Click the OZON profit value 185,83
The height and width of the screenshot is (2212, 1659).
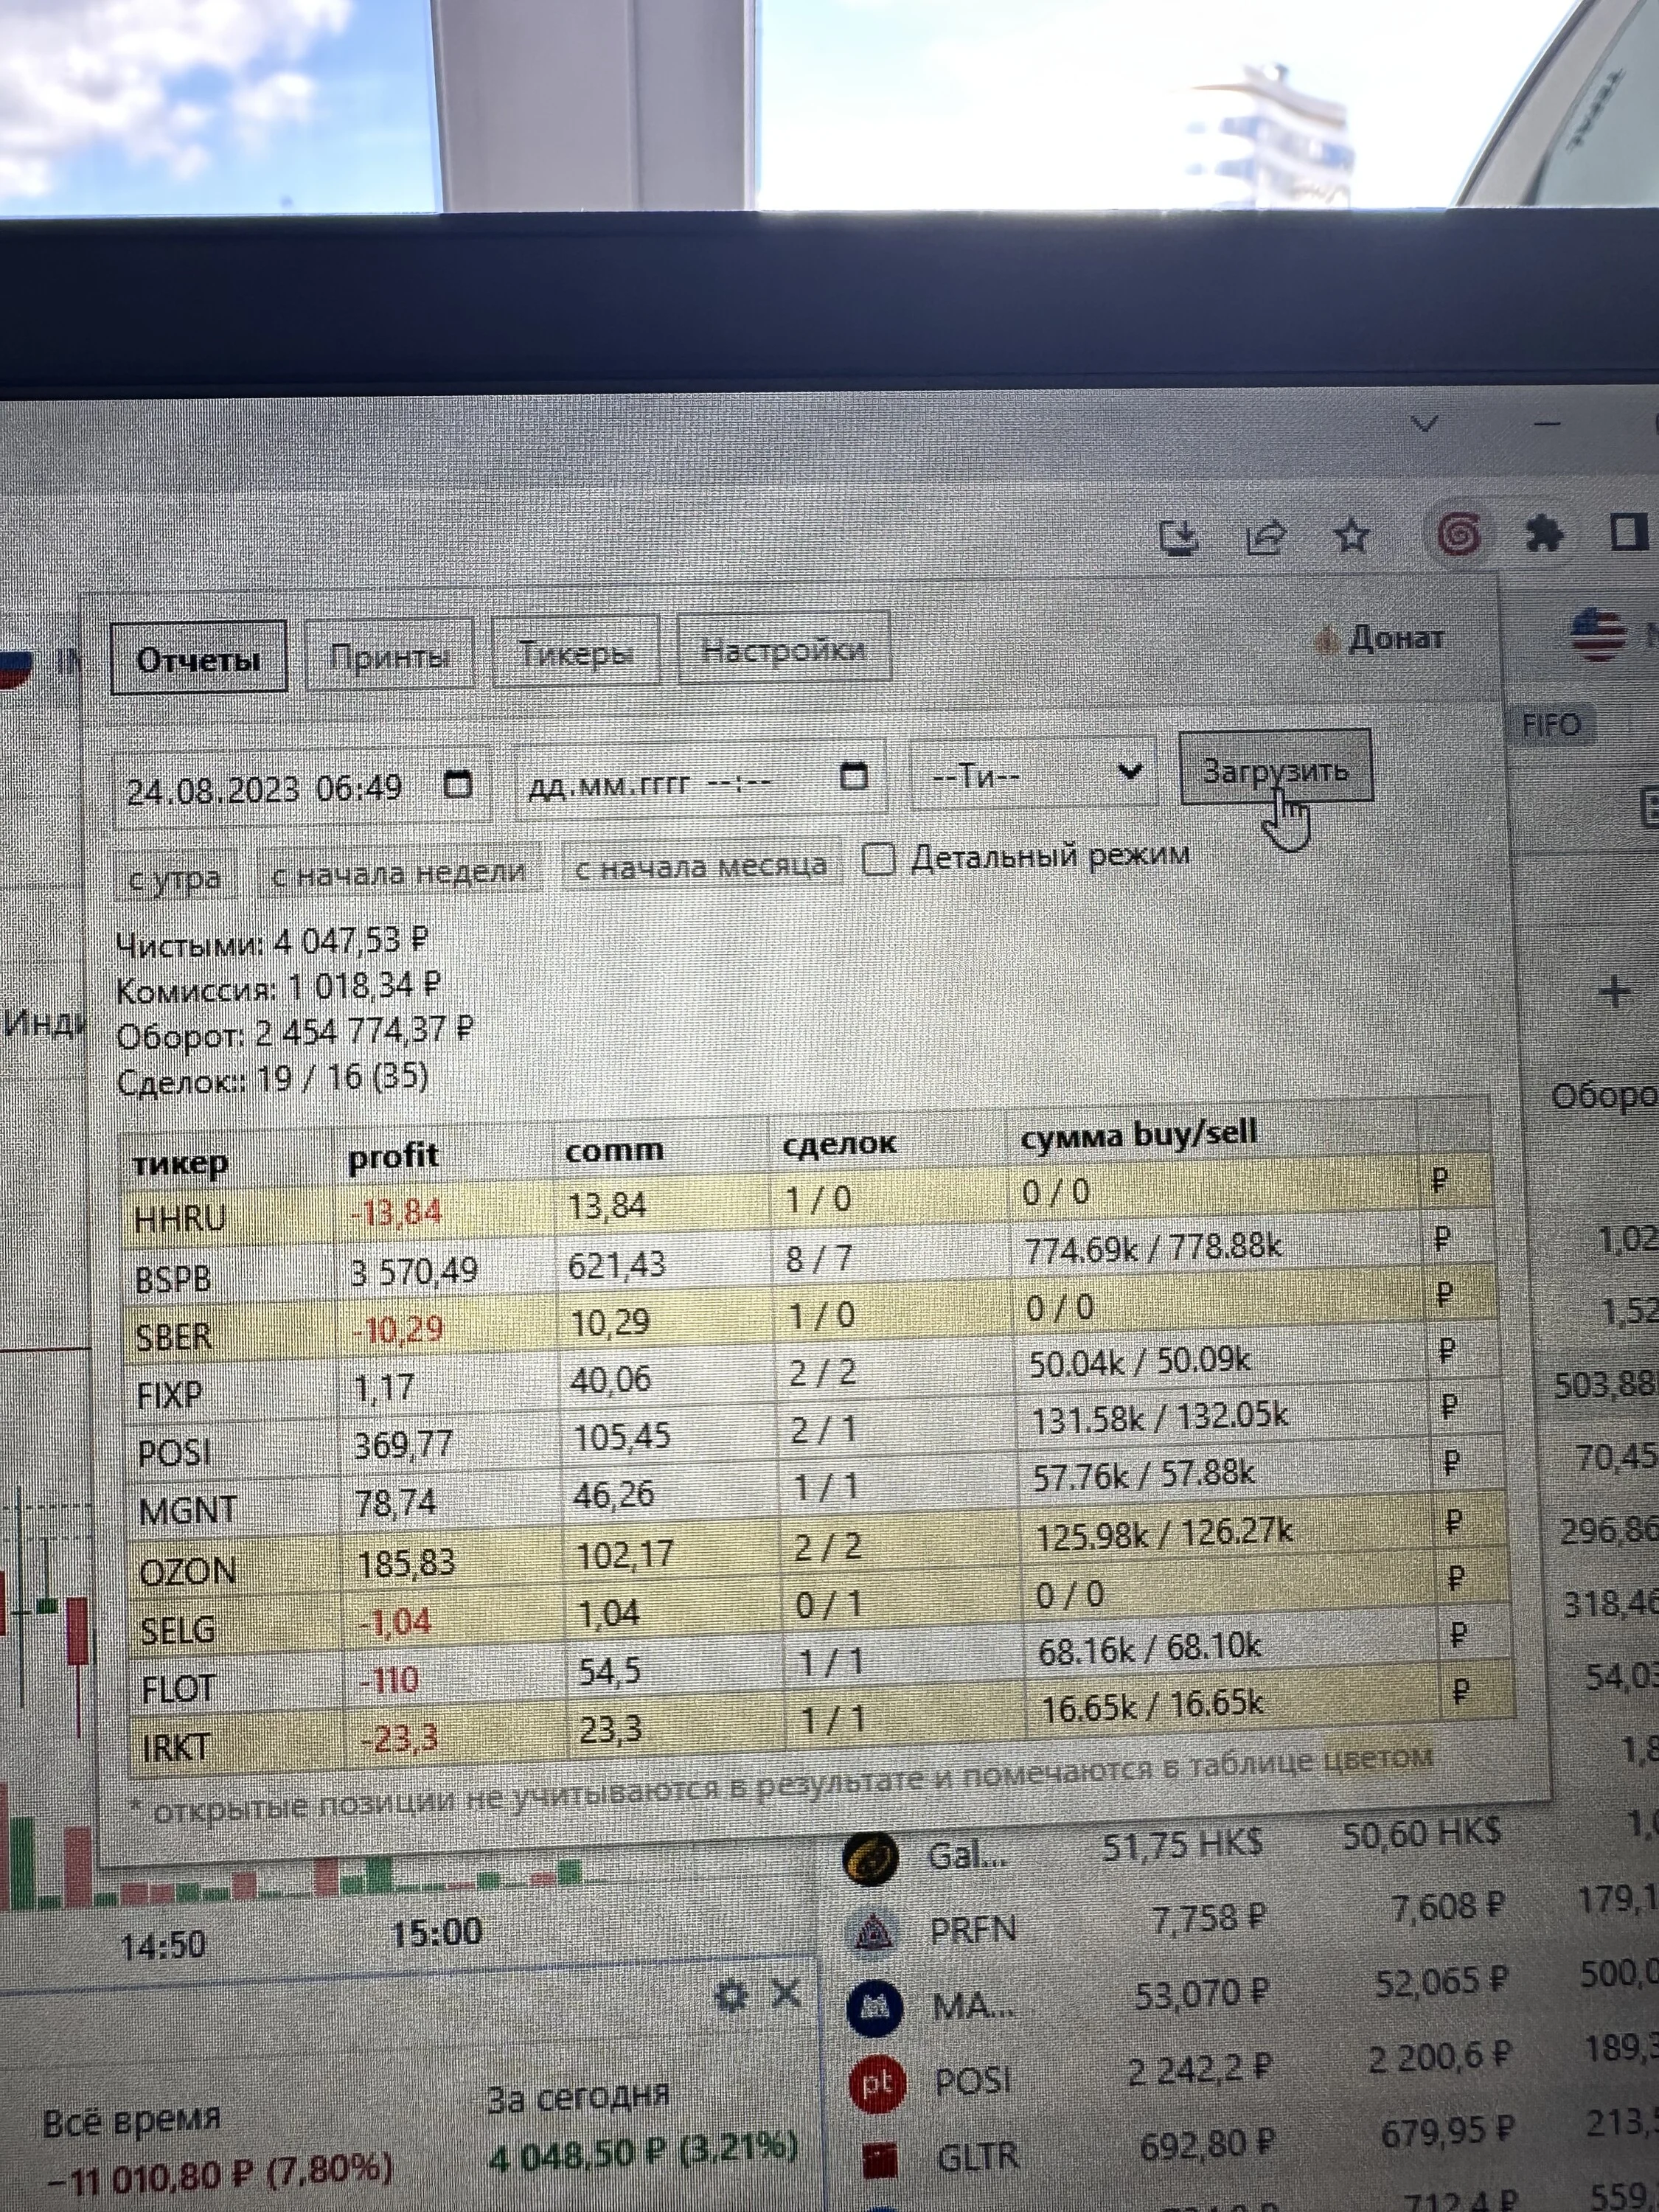[406, 1563]
